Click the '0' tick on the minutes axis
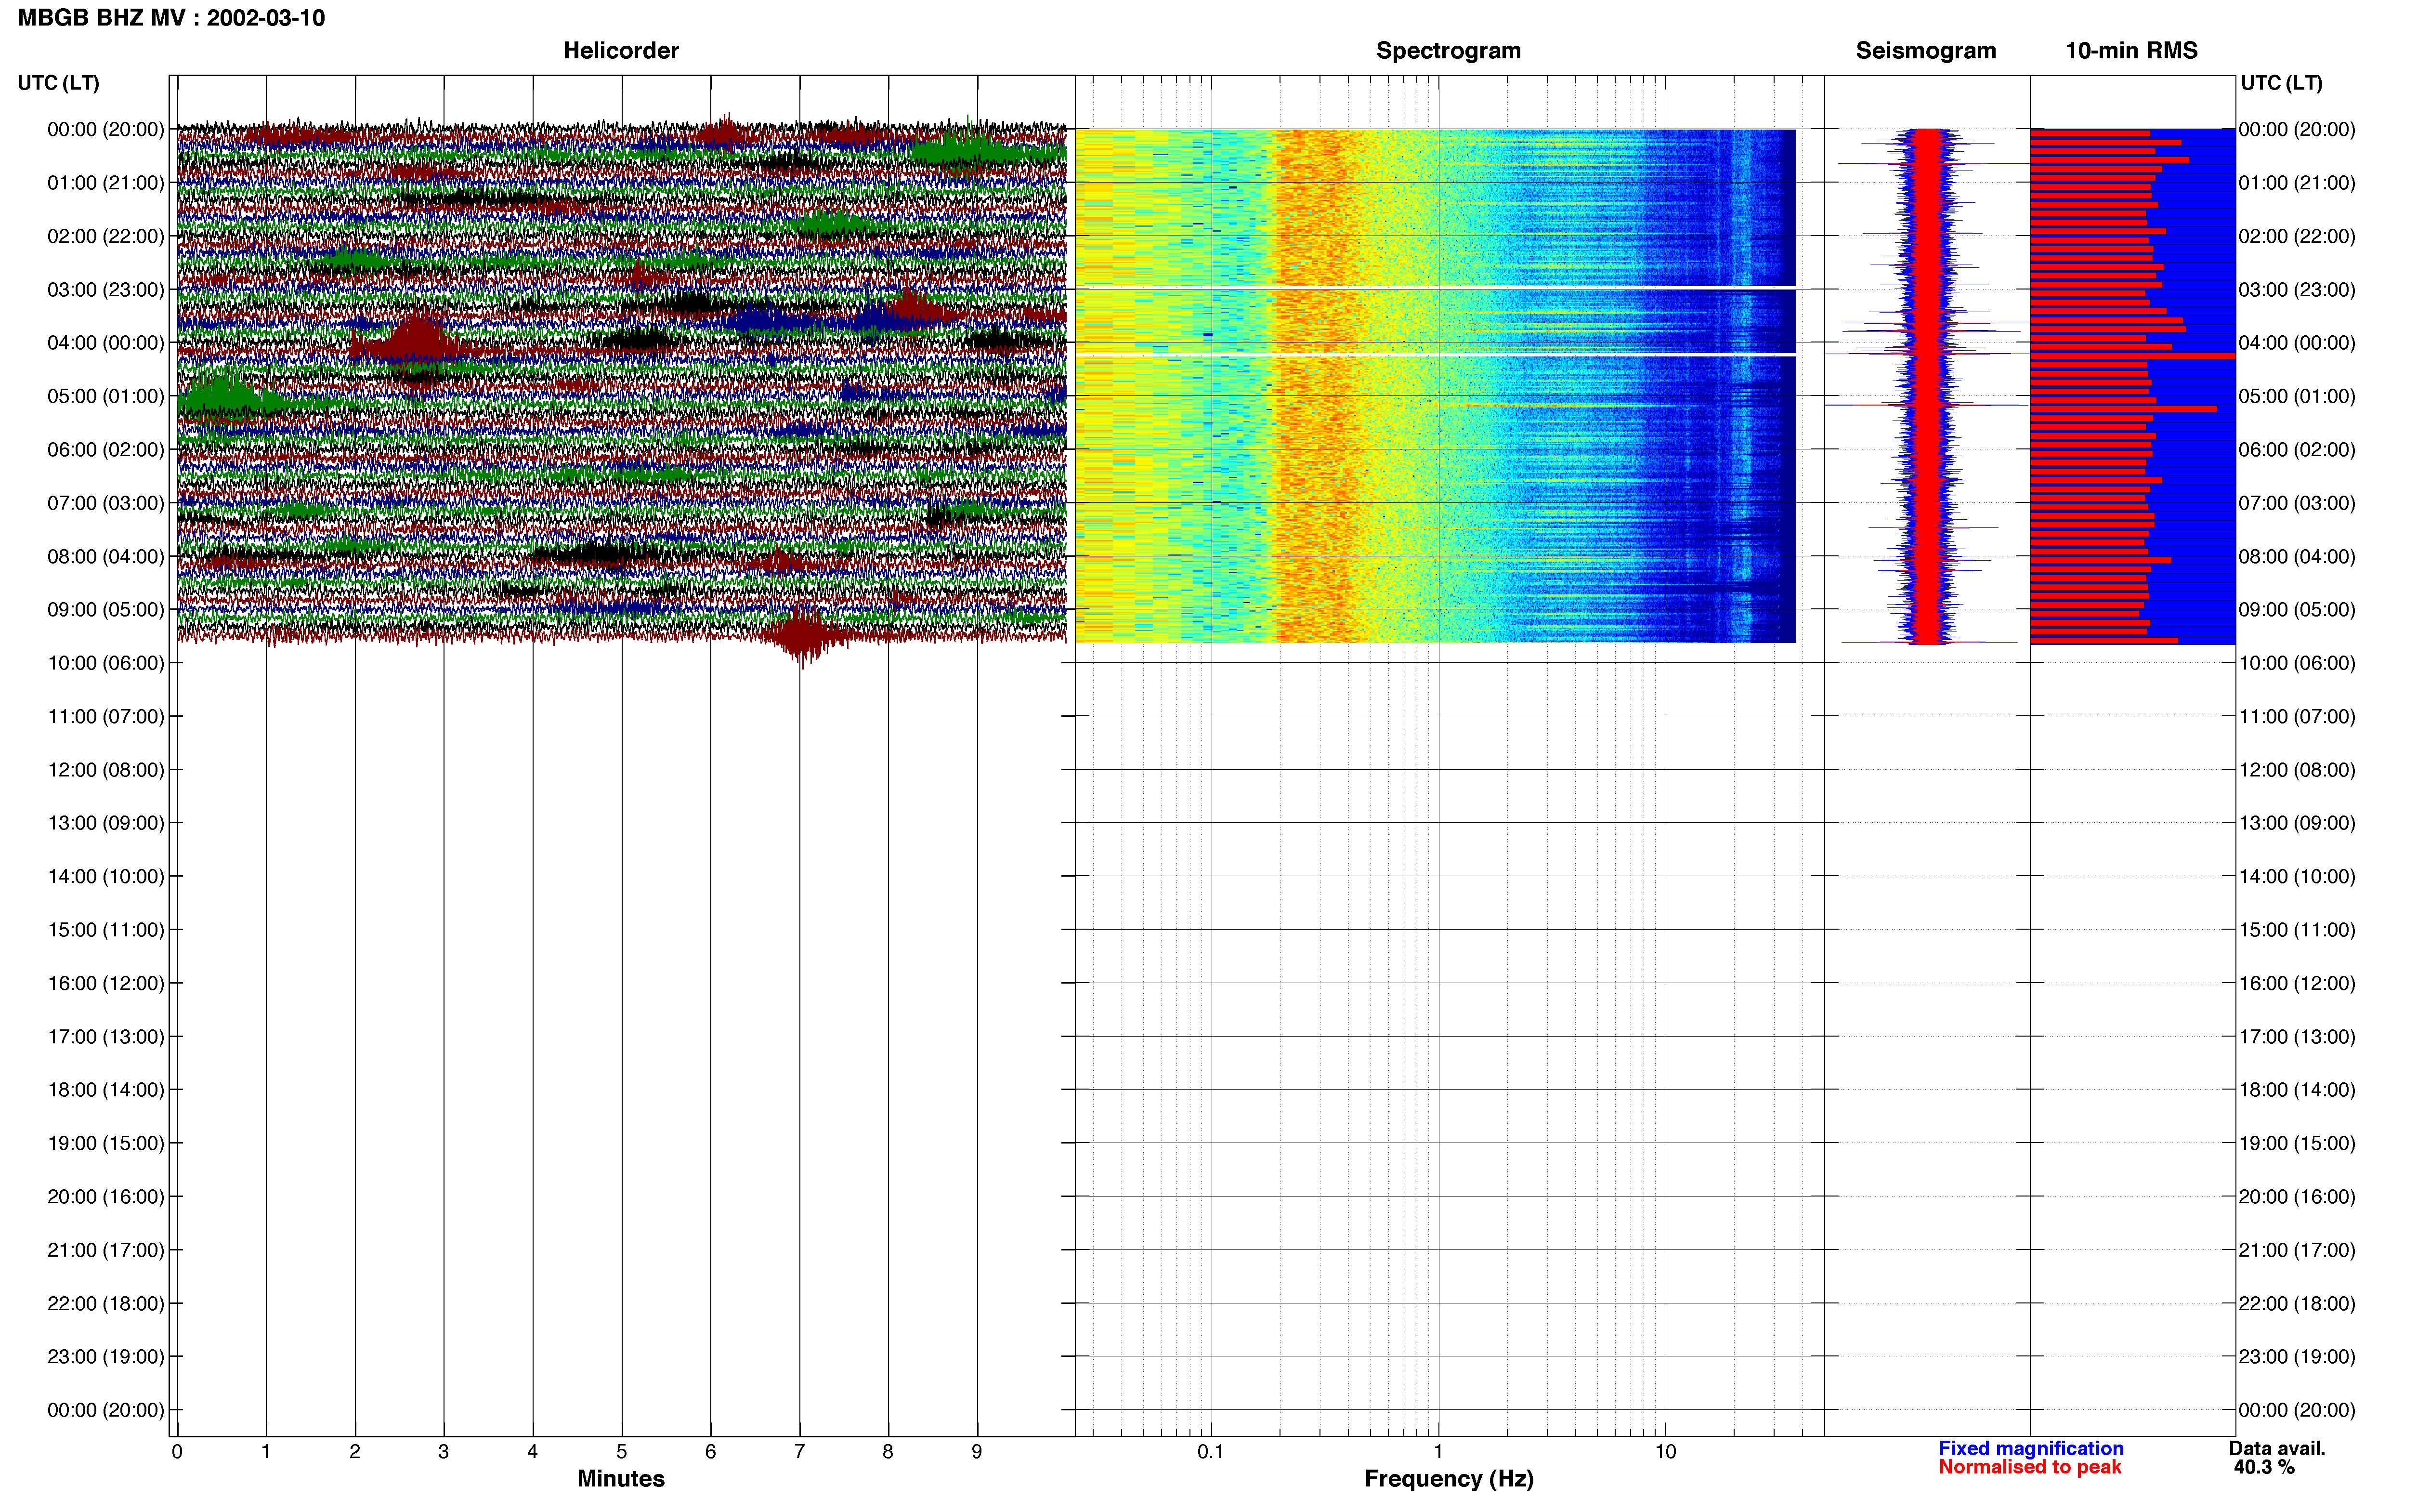 tap(177, 1452)
